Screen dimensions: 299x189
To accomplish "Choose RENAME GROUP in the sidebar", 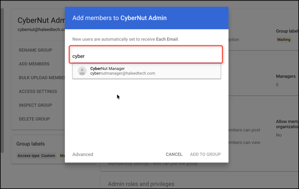I will 35,50.
